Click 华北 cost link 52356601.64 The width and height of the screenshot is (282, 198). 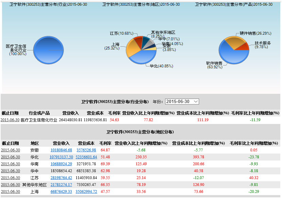(86, 157)
